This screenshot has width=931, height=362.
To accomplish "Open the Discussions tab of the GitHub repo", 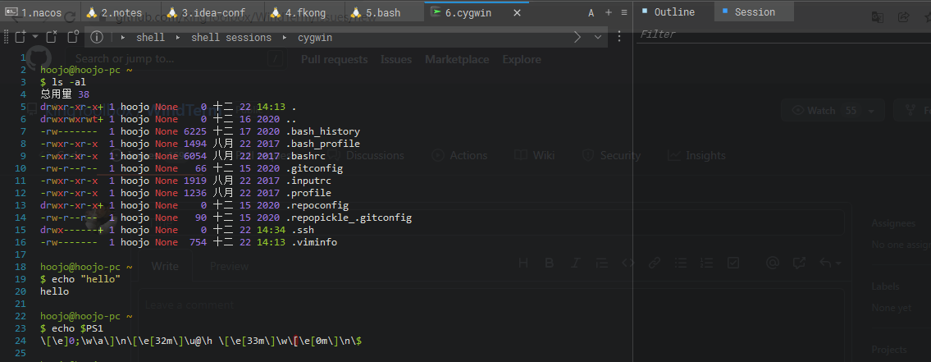I will coord(368,156).
